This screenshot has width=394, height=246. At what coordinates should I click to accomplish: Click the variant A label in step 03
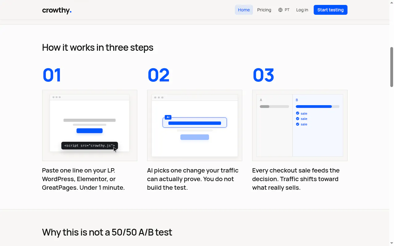click(x=261, y=100)
